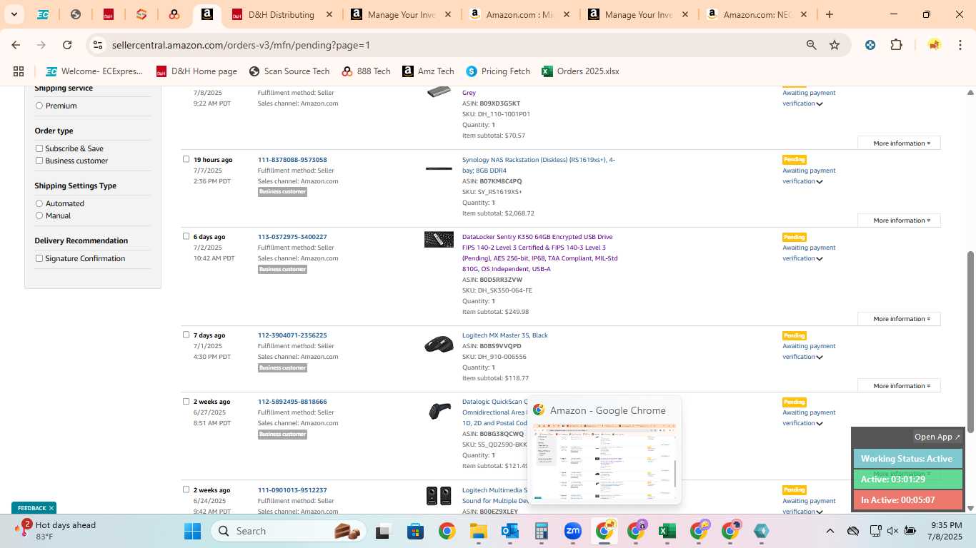
Task: Open Welcome- ECExpress bookmark
Action: [x=94, y=71]
